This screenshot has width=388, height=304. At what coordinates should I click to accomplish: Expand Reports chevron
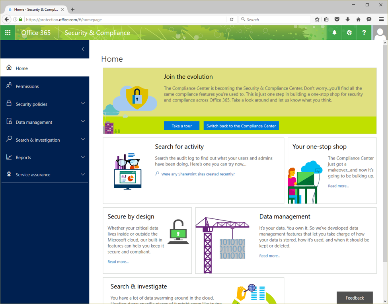click(83, 157)
